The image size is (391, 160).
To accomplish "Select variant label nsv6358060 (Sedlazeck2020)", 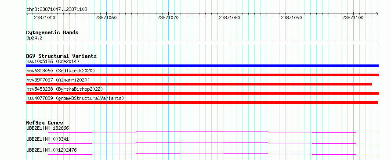I will (61, 71).
